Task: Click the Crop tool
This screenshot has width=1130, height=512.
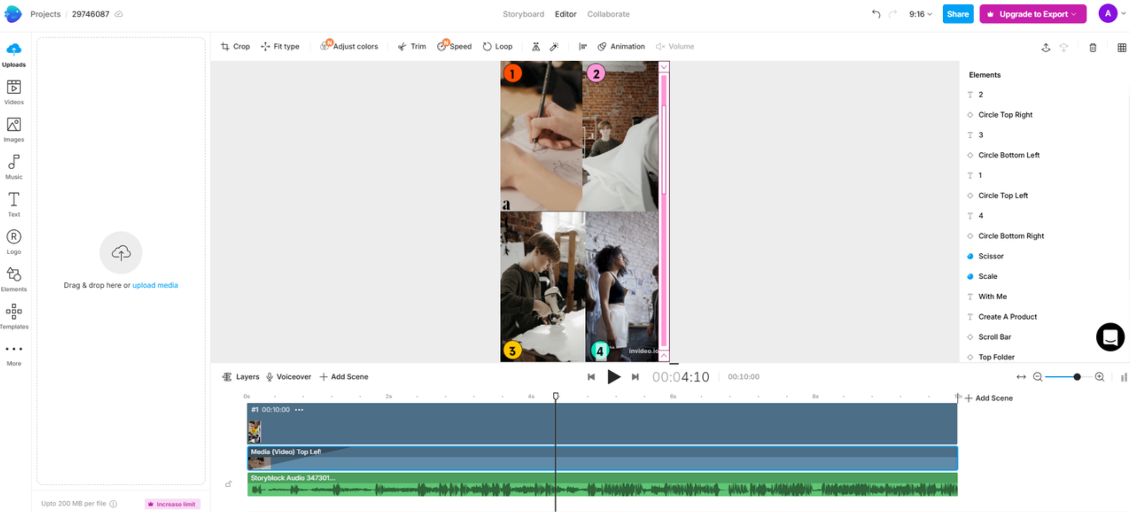Action: [235, 47]
